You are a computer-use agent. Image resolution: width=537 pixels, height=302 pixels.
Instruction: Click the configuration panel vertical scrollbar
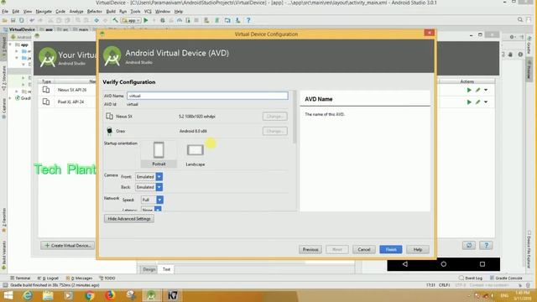(x=295, y=117)
